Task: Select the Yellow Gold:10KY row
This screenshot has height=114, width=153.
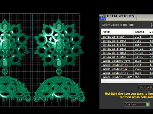Action: pyautogui.click(x=127, y=41)
